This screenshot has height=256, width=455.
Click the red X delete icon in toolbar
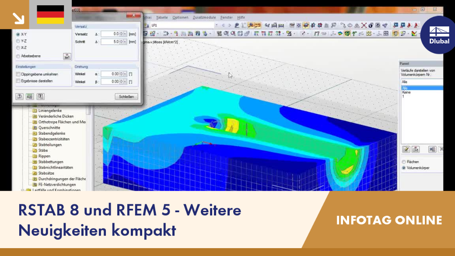pyautogui.click(x=364, y=25)
